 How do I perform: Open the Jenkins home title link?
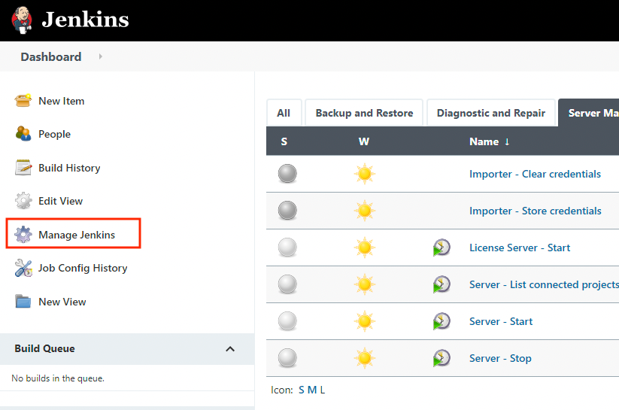[85, 20]
